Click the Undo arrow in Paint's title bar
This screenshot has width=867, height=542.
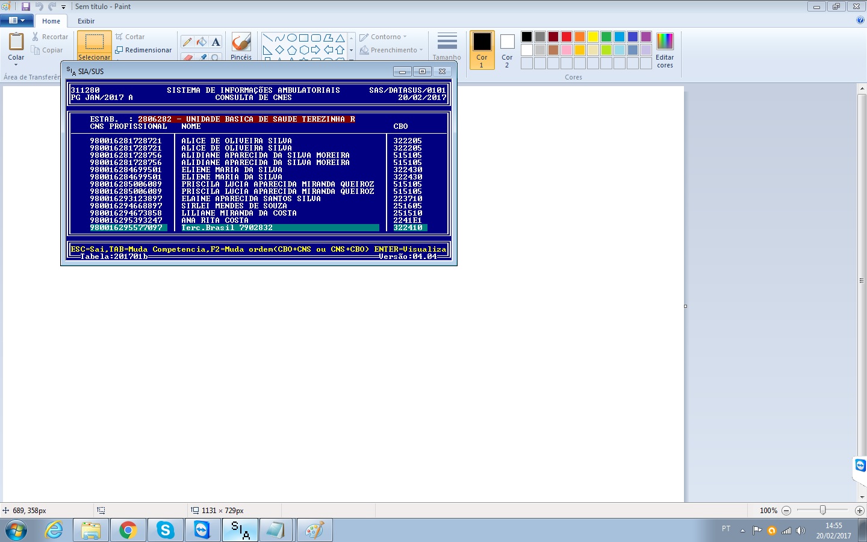39,7
